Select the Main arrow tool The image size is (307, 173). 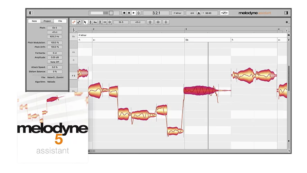pos(86,22)
